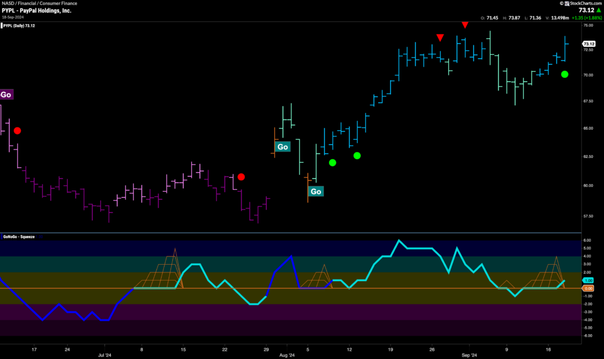Viewport: 604px width, 359px height.
Task: Toggle the lower 'Go' label near 60.00
Action: point(316,192)
